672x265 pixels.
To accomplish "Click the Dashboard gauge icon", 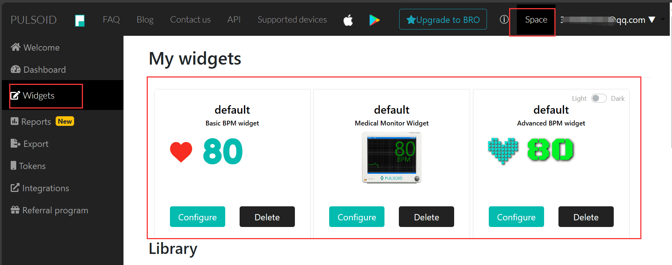I will [x=15, y=69].
